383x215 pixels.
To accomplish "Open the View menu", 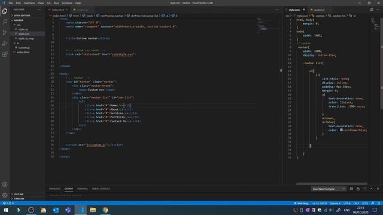I will (41, 3).
